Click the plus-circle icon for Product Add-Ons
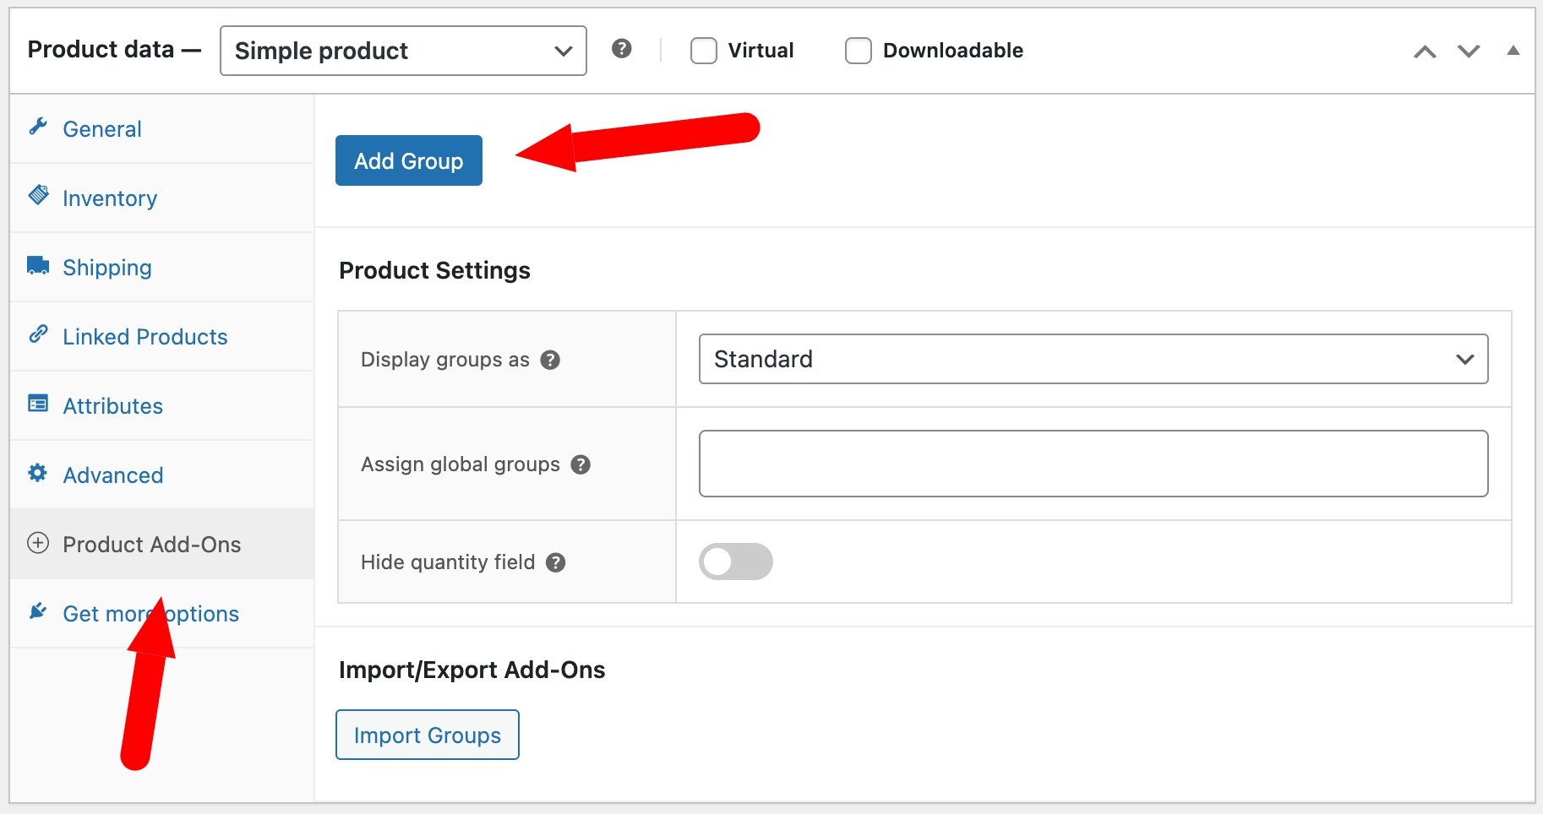 (x=37, y=544)
